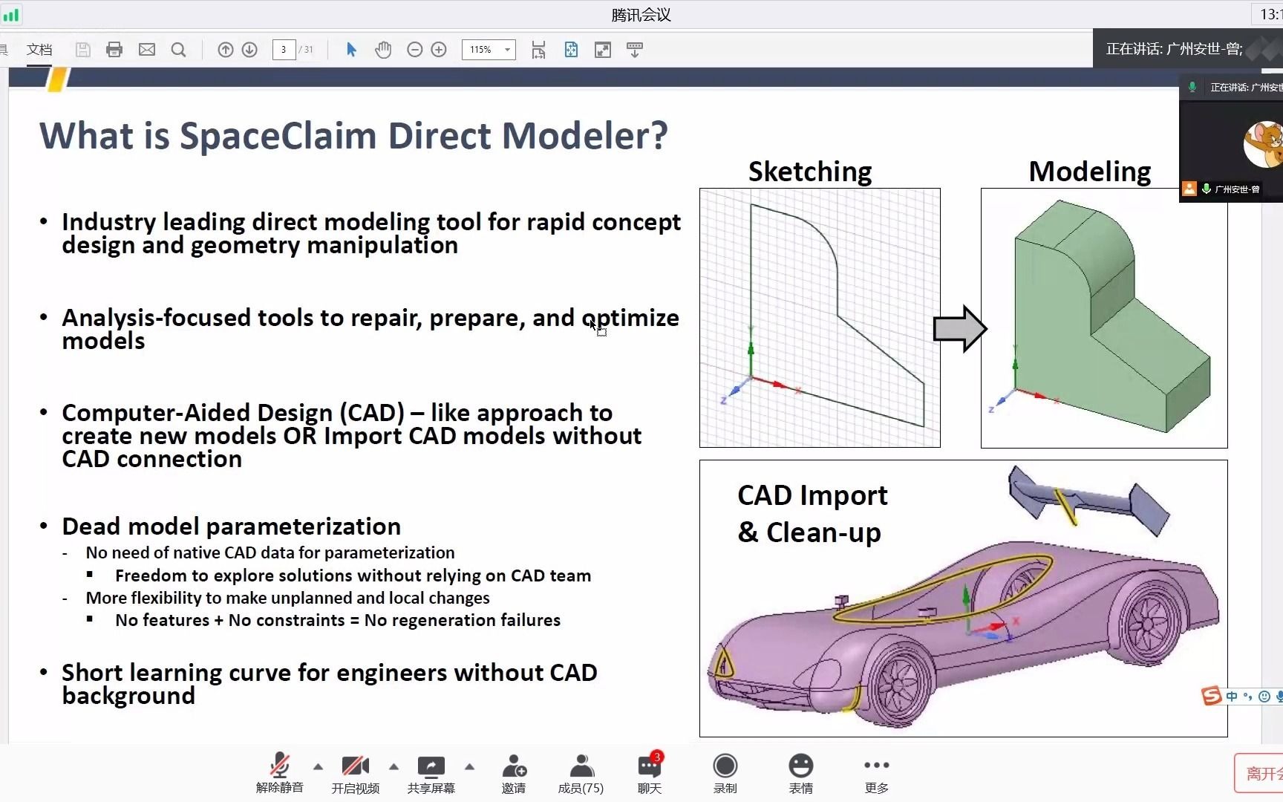Switch to the 文档 tab

[x=40, y=50]
